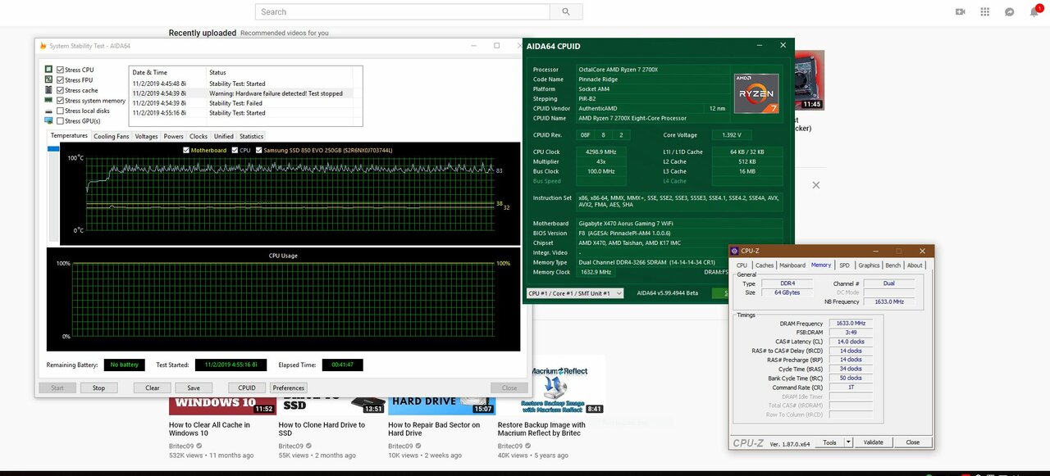The image size is (1050, 476).
Task: Click the Stress CPU chip icon
Action: [x=49, y=70]
